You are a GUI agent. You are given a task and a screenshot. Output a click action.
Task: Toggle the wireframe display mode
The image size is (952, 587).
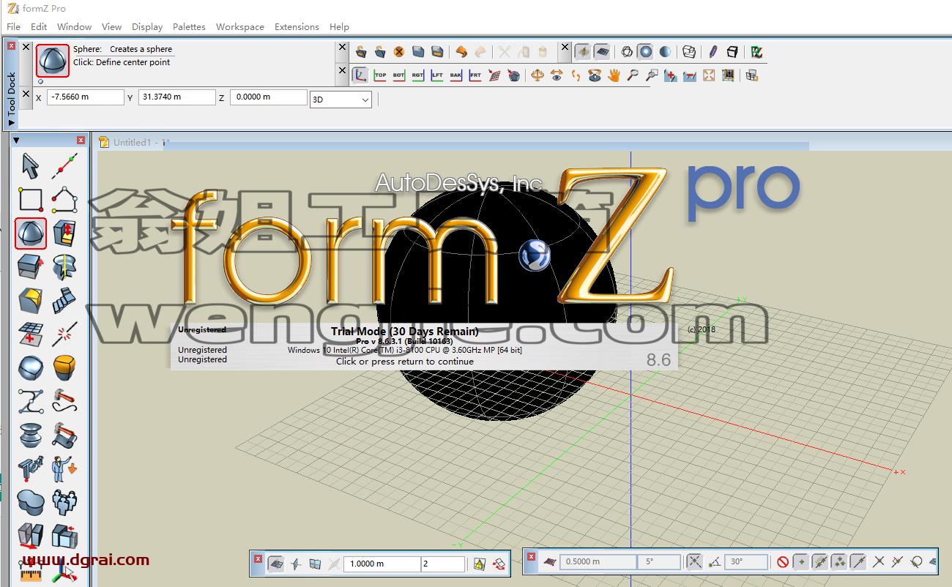click(627, 52)
